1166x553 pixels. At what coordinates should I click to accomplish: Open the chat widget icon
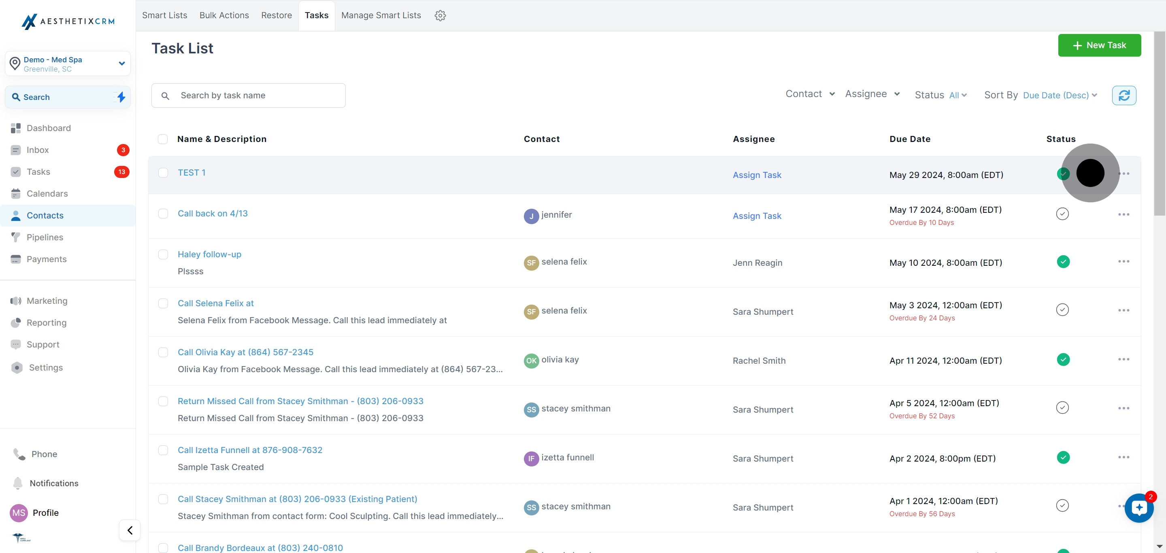point(1139,508)
